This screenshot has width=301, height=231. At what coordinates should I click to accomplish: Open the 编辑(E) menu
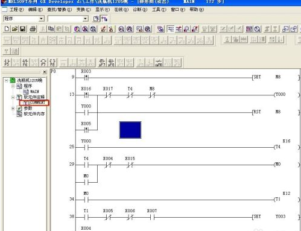36,10
